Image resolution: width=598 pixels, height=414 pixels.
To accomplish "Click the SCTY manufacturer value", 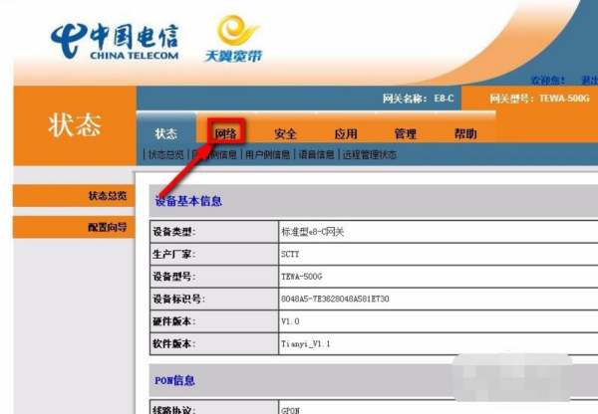I will click(290, 254).
